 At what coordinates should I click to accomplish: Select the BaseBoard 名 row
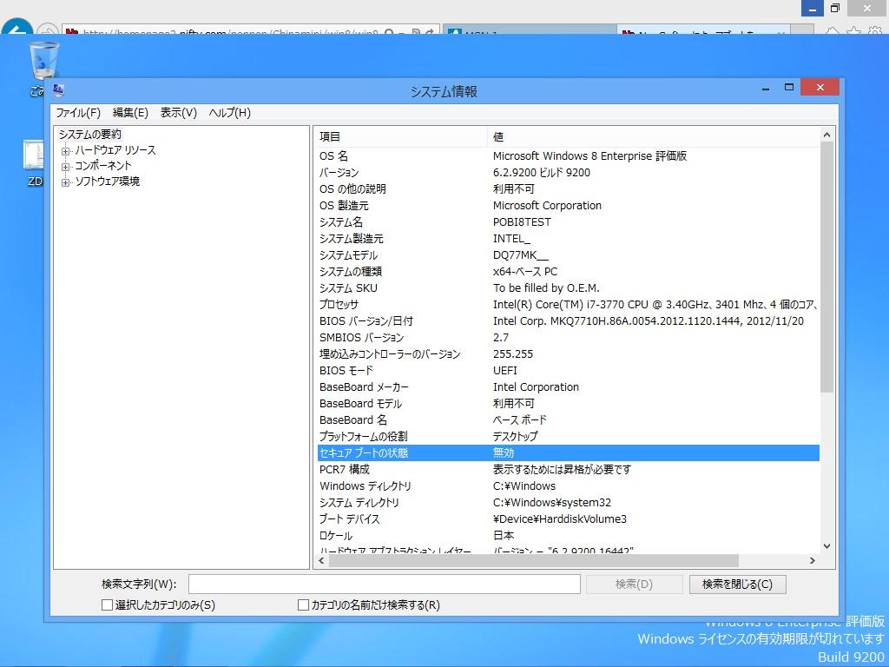tap(567, 419)
